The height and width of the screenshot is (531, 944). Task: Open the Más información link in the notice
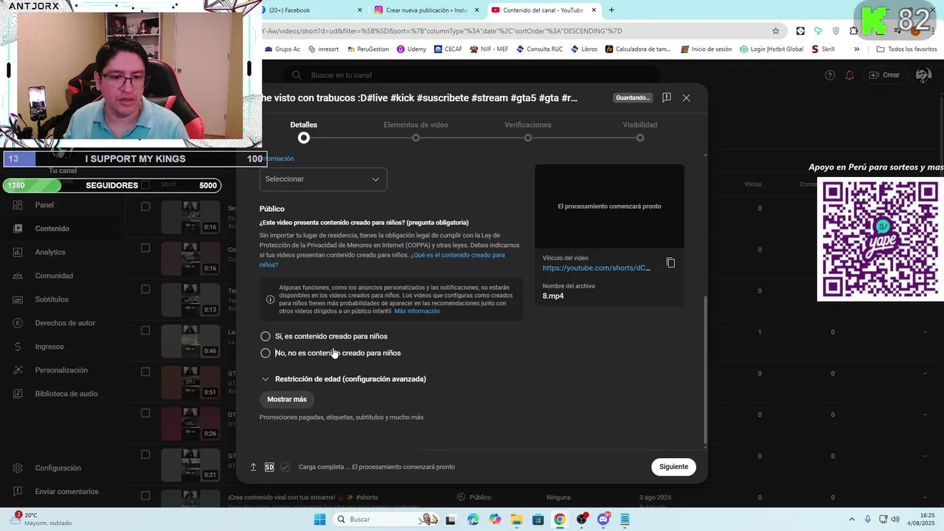coord(417,311)
